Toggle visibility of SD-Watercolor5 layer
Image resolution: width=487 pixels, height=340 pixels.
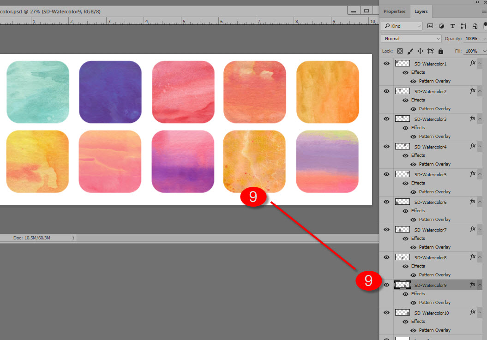[x=386, y=174]
